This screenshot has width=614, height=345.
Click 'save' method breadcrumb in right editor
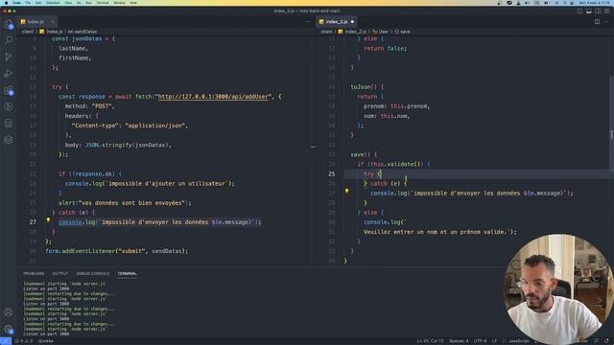point(405,32)
